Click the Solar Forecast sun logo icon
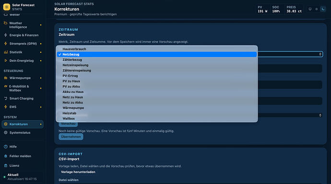Image resolution: width=331 pixels, height=184 pixels. click(7, 7)
